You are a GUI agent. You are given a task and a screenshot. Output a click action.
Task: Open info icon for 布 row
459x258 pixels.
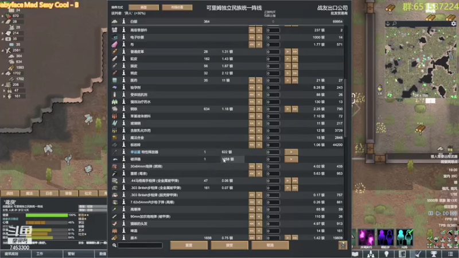tap(123, 44)
